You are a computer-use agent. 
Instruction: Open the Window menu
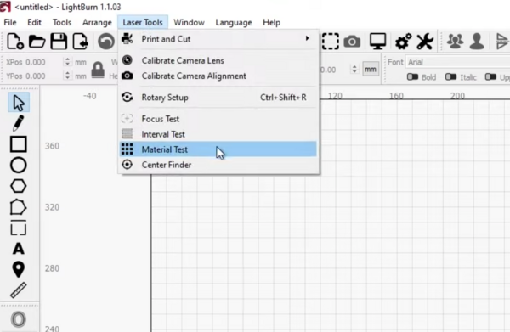(189, 22)
